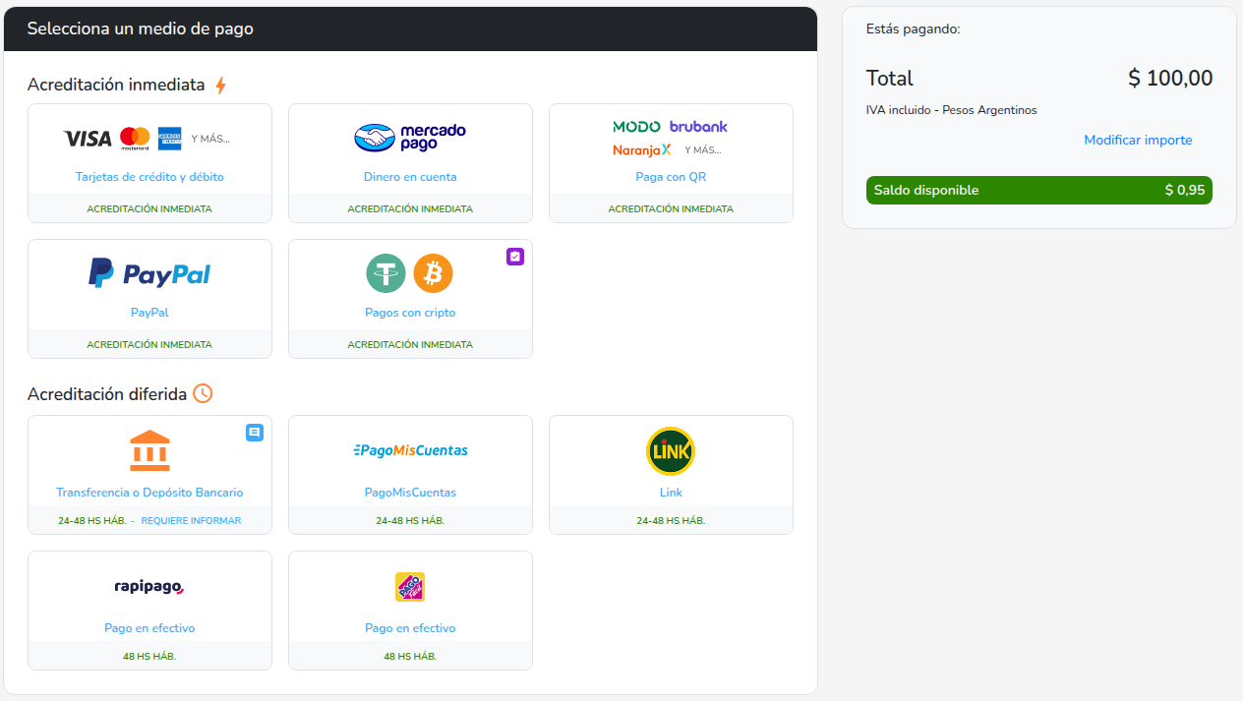
Task: Click the orange bank building icon
Action: pos(149,450)
